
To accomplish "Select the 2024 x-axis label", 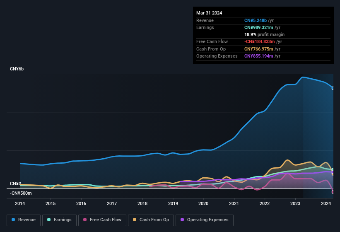I will tap(326, 203).
